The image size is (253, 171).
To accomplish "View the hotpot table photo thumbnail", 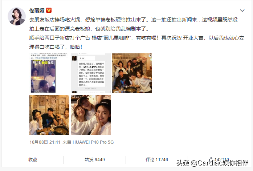I will click(x=49, y=115).
